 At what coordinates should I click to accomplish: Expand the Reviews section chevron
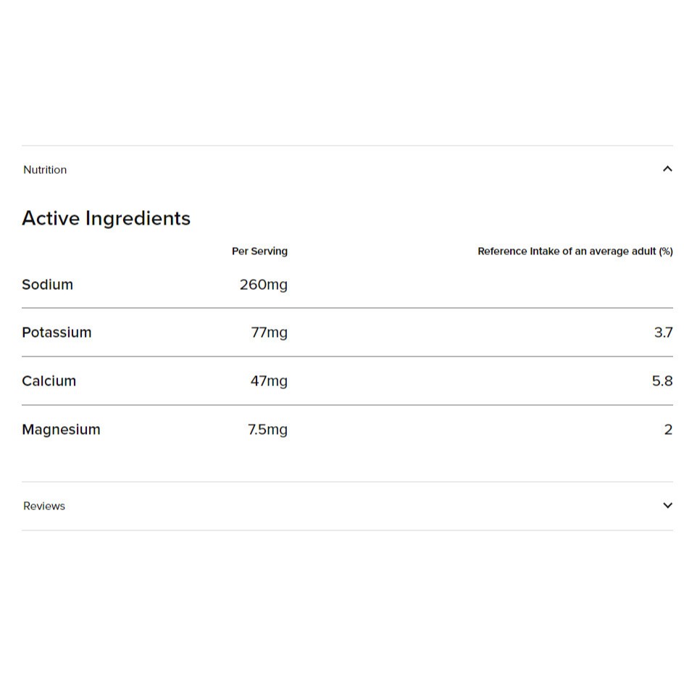pyautogui.click(x=667, y=506)
